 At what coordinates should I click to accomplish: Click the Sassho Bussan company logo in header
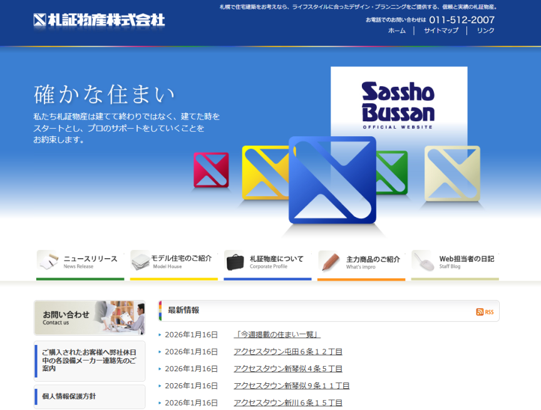tap(100, 20)
